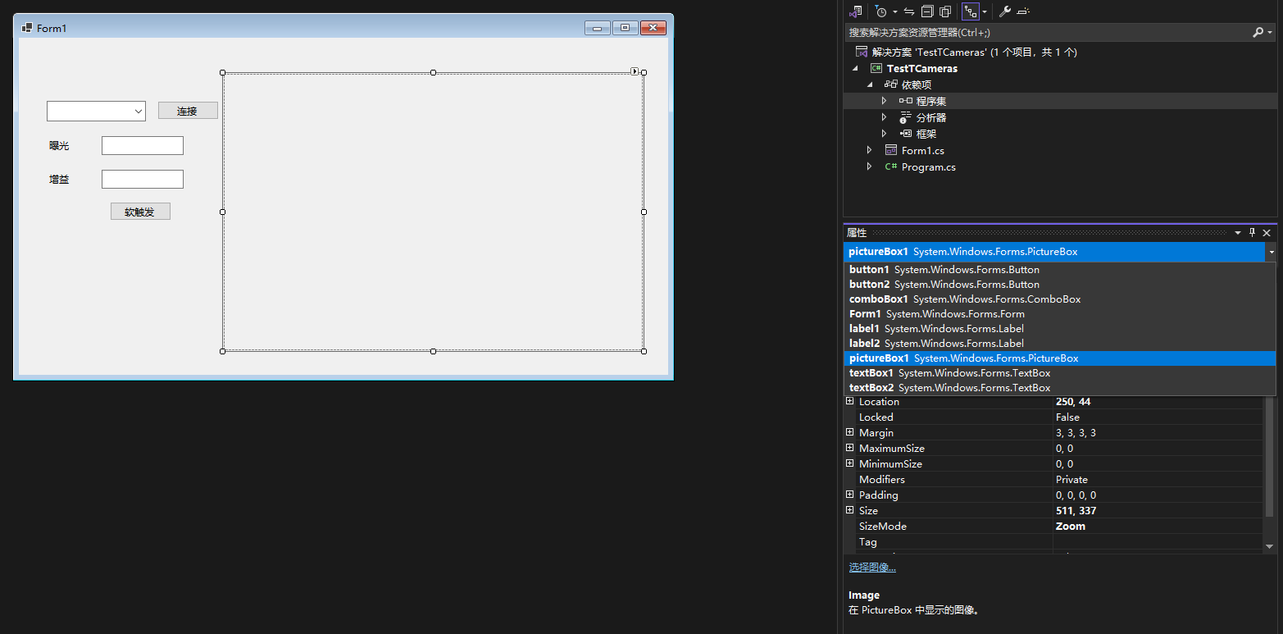
Task: Expand the Padding property
Action: point(850,495)
